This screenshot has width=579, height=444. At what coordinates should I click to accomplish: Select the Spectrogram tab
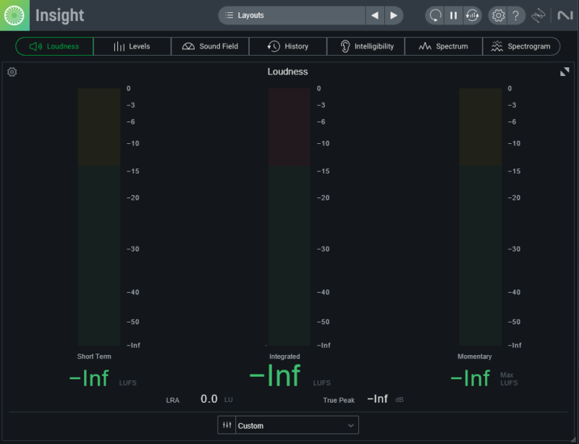click(521, 46)
